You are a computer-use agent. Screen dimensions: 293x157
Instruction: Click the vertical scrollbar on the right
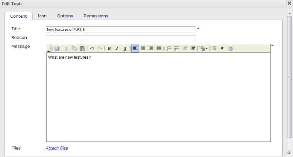(x=290, y=77)
